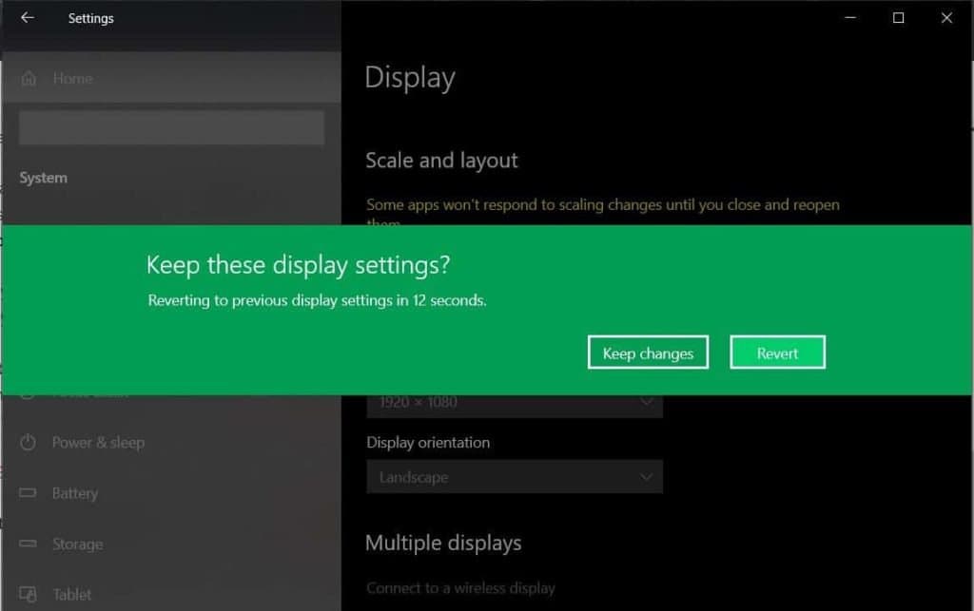The height and width of the screenshot is (611, 974).
Task: Select System in the sidebar
Action: pos(43,178)
